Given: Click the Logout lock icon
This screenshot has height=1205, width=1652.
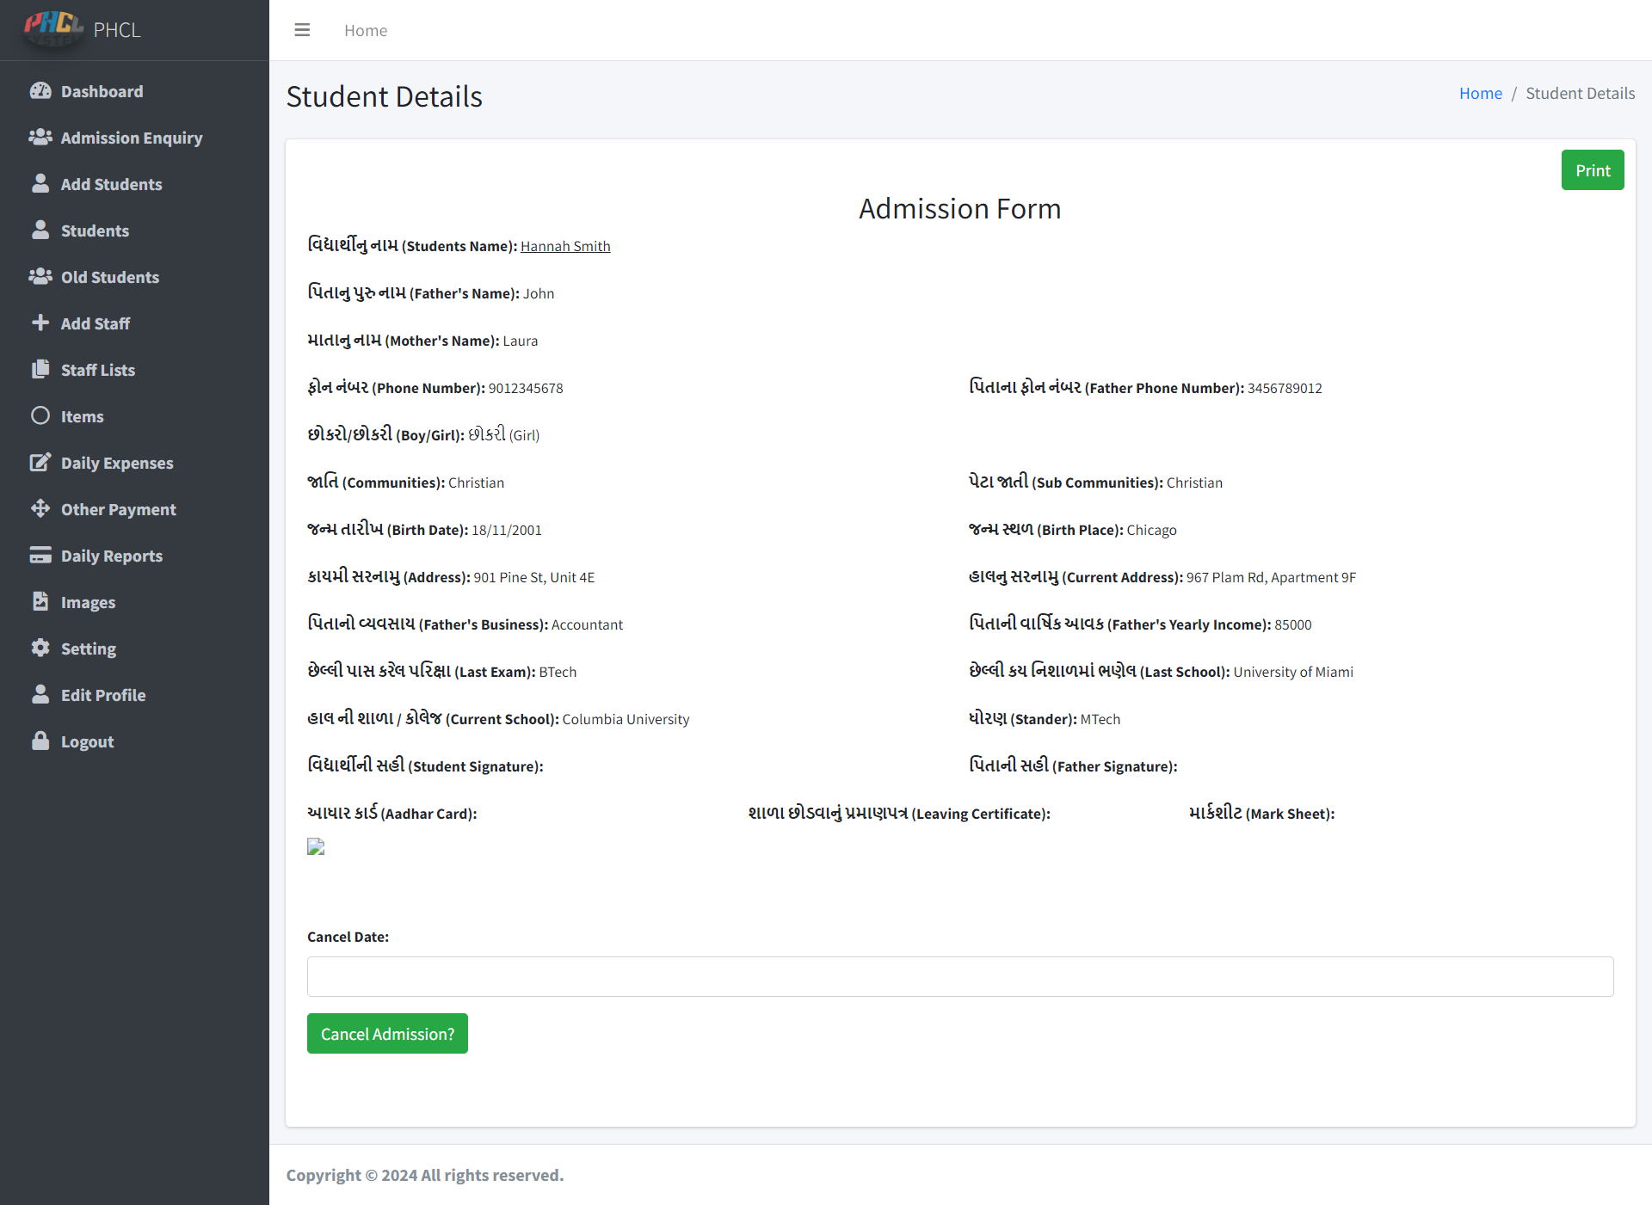Looking at the screenshot, I should coord(40,741).
